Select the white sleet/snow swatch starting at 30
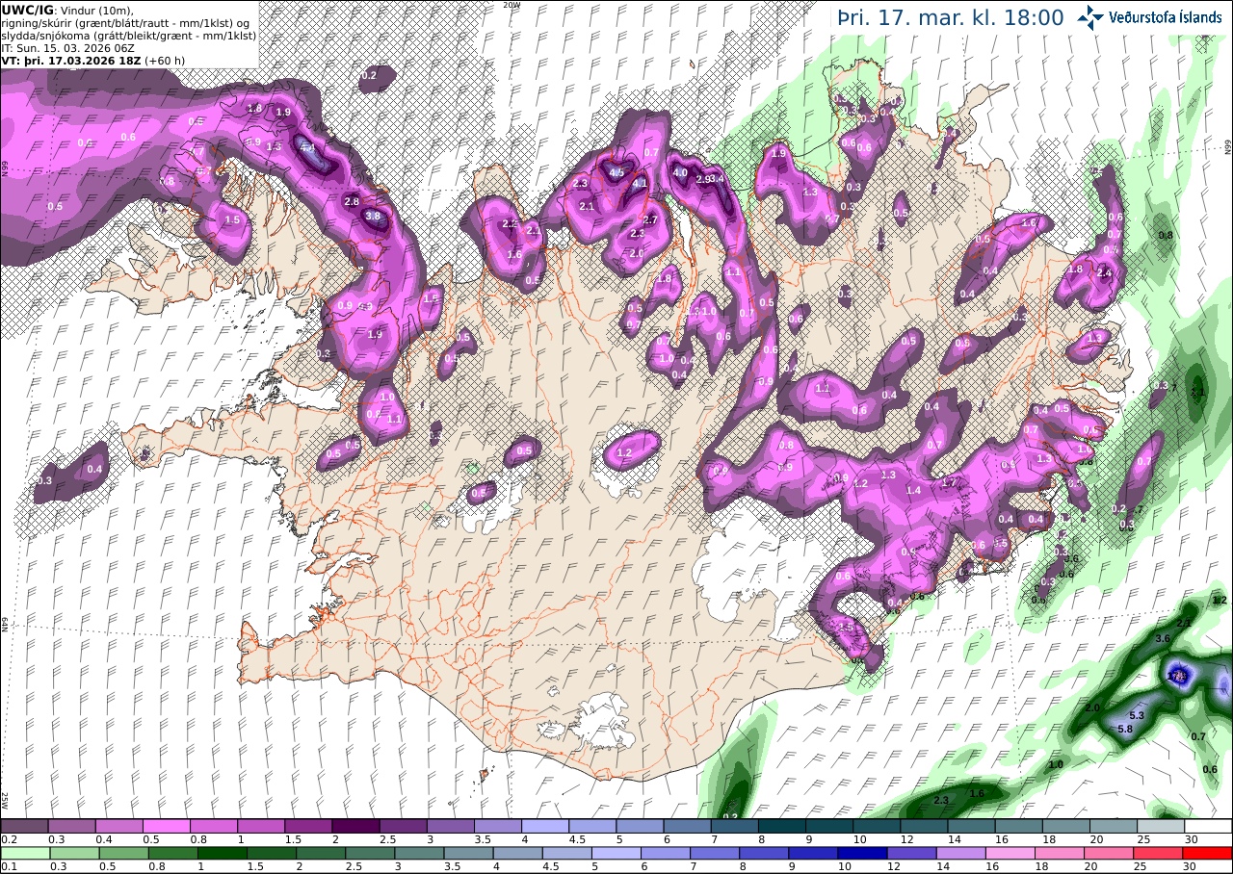Viewport: 1233px width, 874px height. click(x=1209, y=826)
